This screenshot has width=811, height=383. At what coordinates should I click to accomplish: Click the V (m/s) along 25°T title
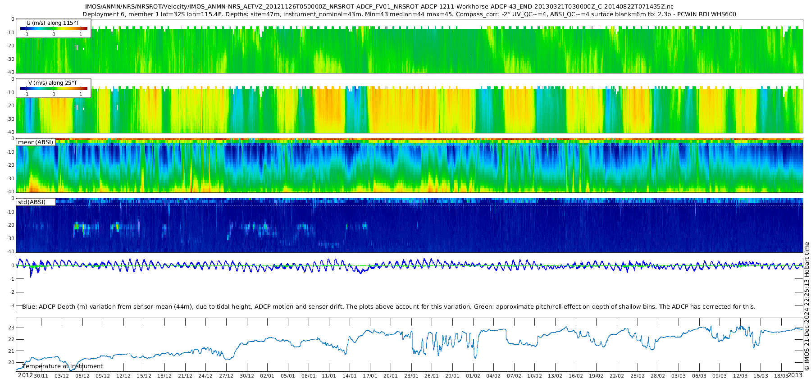pyautogui.click(x=53, y=82)
